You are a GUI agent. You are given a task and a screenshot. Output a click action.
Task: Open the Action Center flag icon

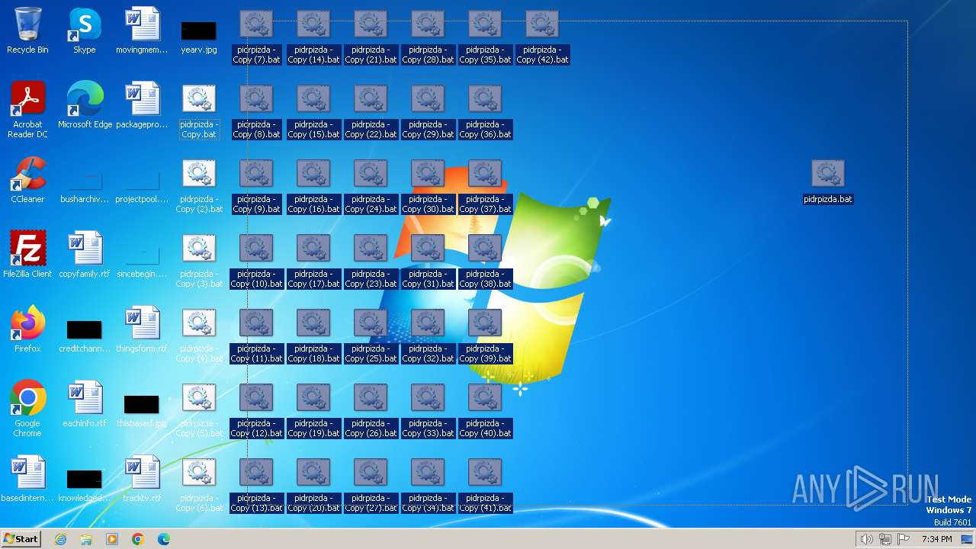904,539
